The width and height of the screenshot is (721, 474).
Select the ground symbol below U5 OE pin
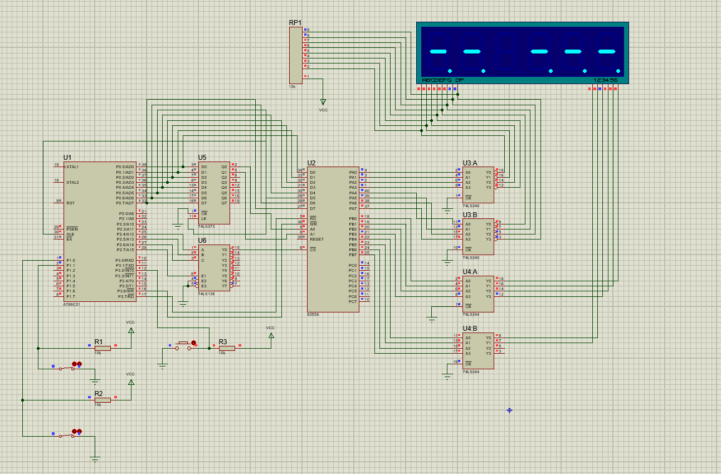pyautogui.click(x=177, y=227)
